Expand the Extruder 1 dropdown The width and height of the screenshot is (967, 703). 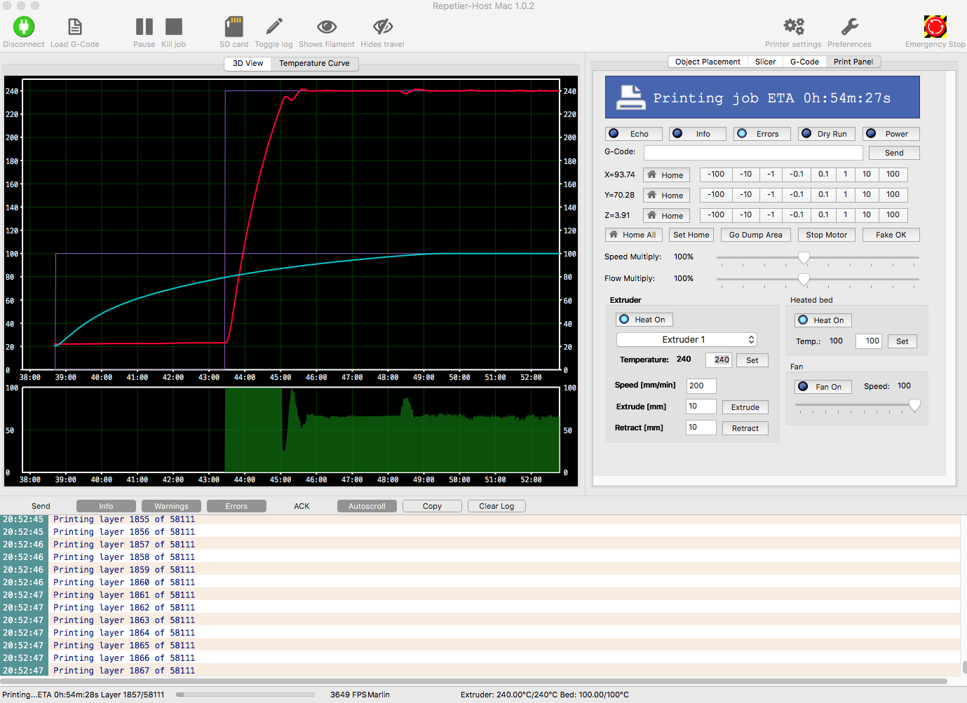pos(687,340)
